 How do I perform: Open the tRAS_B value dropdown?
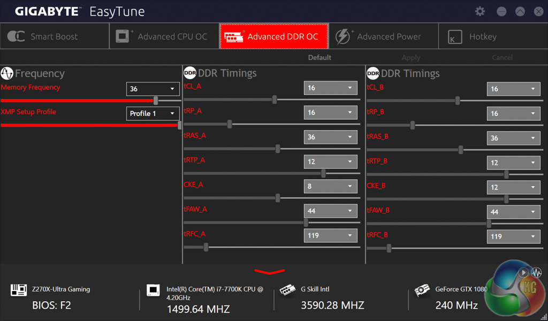[x=513, y=138]
